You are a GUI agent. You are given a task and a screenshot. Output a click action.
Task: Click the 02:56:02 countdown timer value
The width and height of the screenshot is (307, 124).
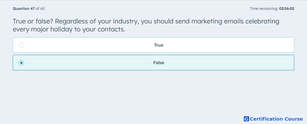click(286, 9)
